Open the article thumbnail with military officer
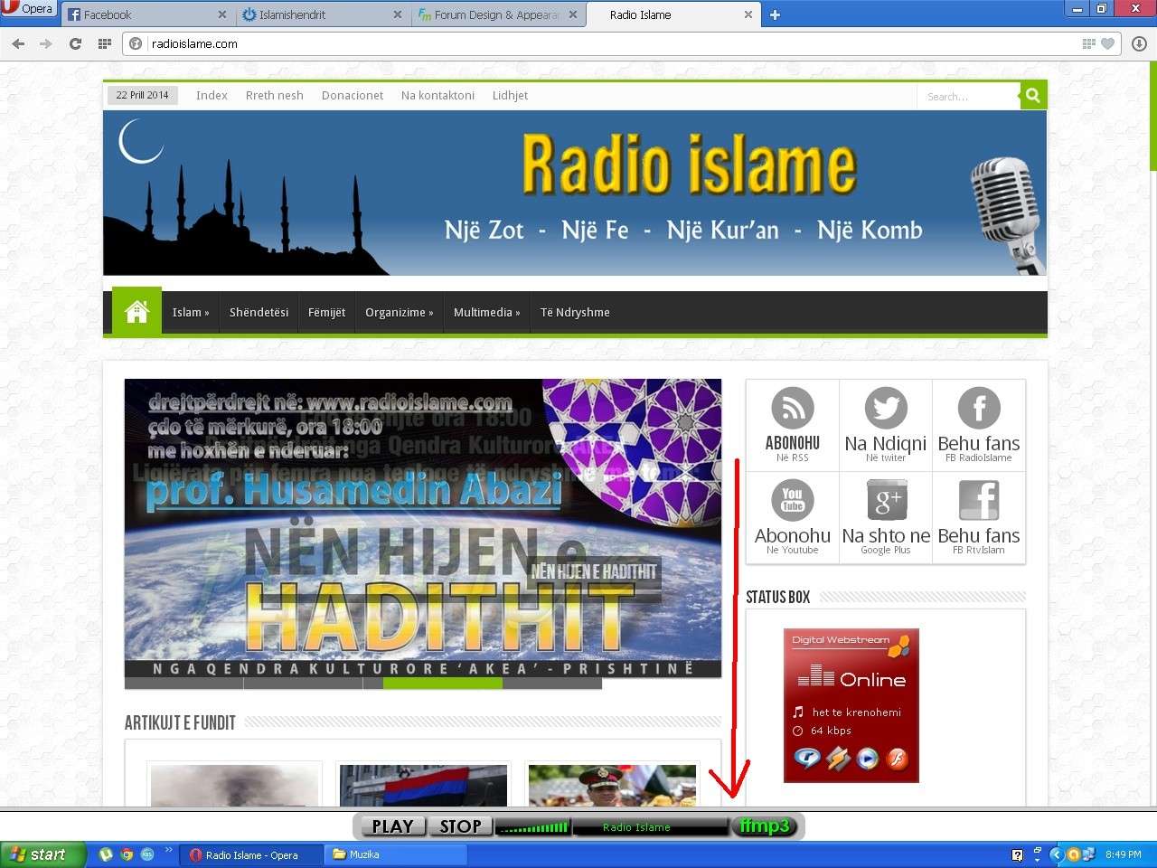Viewport: 1157px width, 868px height. 612,785
